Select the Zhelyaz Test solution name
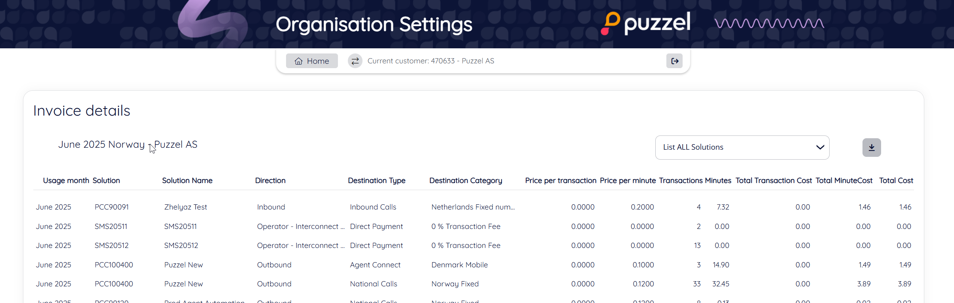This screenshot has width=954, height=303. (185, 207)
